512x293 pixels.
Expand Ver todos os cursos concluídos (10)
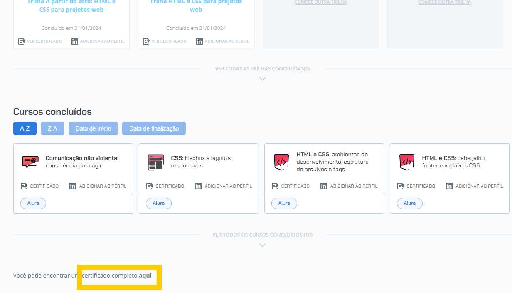tap(262, 235)
